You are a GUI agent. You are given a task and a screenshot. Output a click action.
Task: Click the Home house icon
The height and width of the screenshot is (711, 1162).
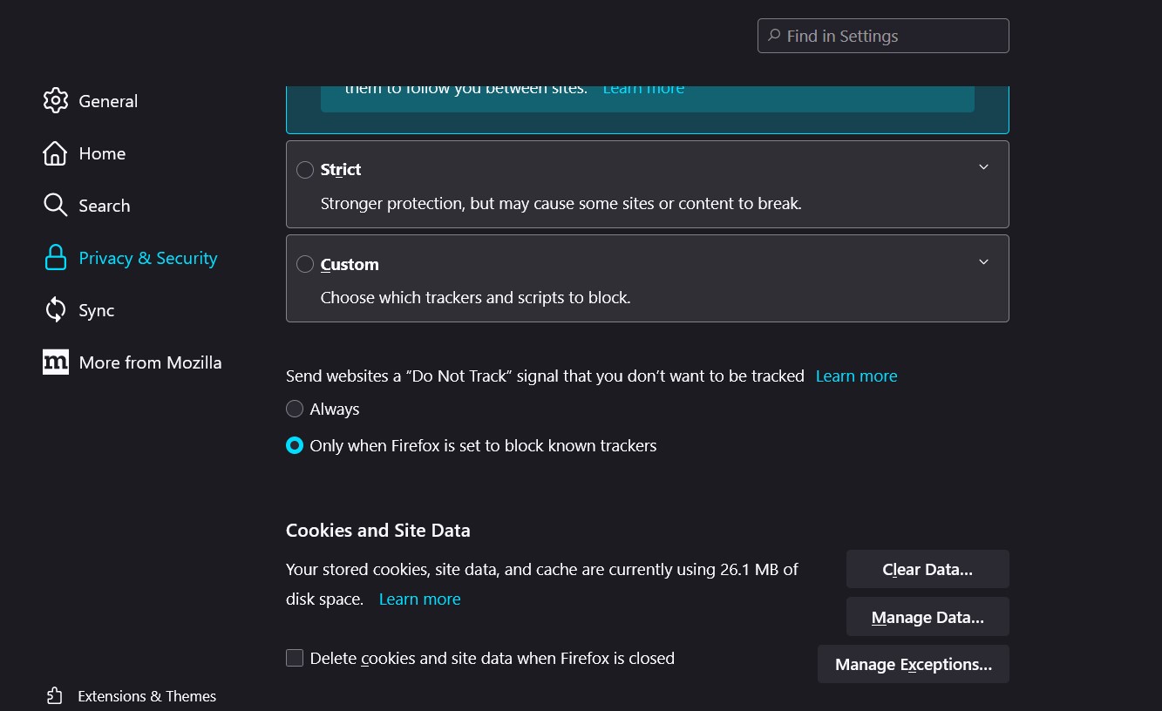coord(55,153)
